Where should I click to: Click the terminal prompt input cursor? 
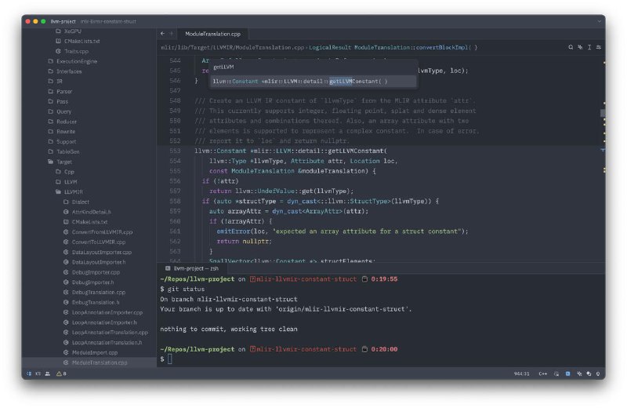[170, 359]
